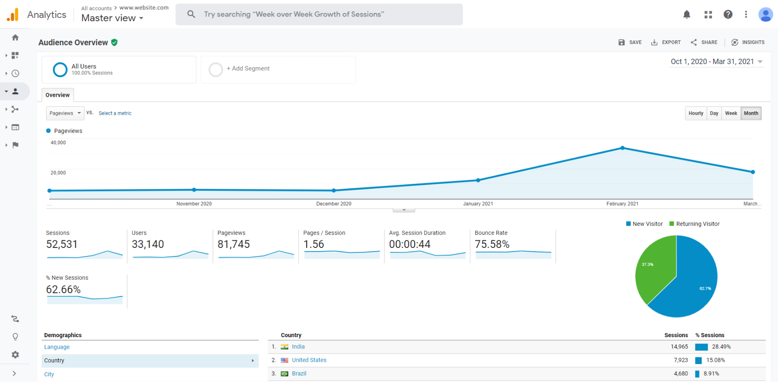This screenshot has height=382, width=778.
Task: Switch chart granularity to Week
Action: [x=730, y=113]
